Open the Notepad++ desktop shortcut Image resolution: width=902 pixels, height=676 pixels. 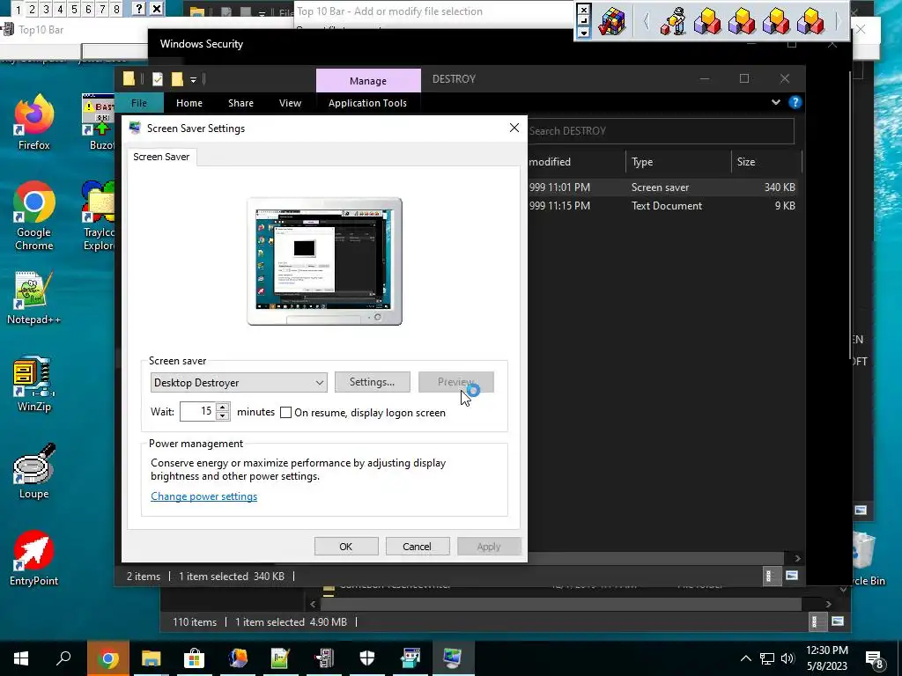click(34, 298)
